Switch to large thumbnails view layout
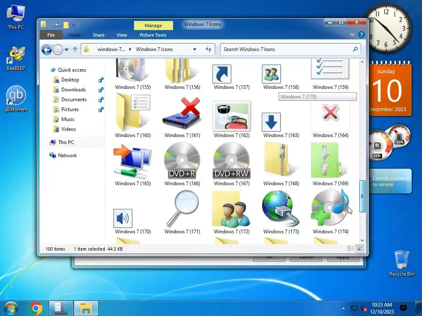The width and height of the screenshot is (422, 316). [360, 249]
